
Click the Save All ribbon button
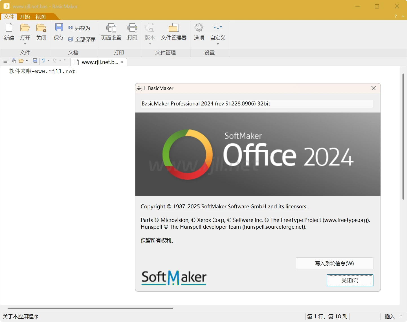pyautogui.click(x=82, y=39)
